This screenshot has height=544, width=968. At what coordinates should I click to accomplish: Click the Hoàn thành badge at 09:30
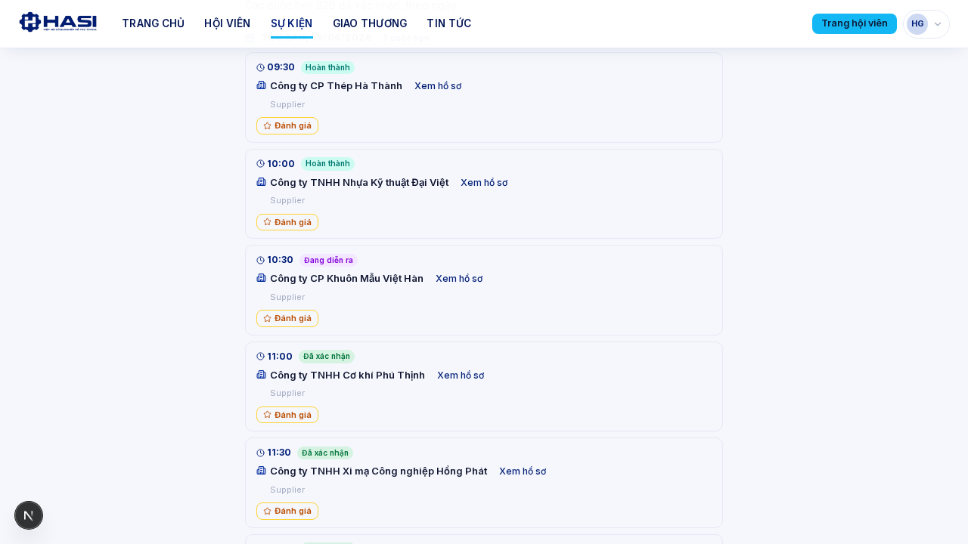coord(327,68)
